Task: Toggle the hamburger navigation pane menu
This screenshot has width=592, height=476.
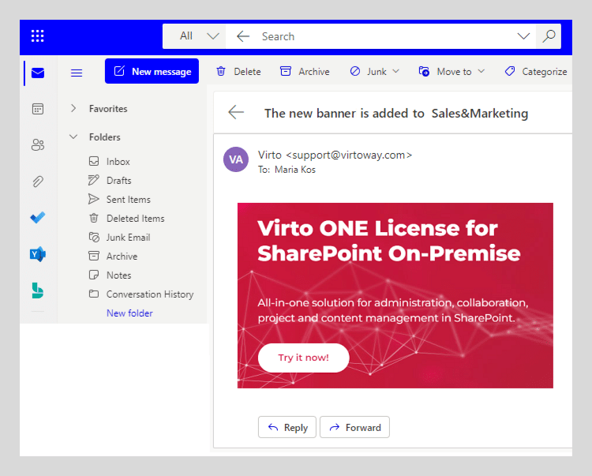Action: click(x=77, y=73)
